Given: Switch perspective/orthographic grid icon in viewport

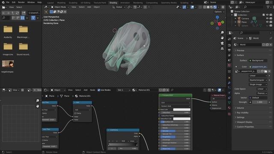Looking at the screenshot, I should click(x=222, y=48).
